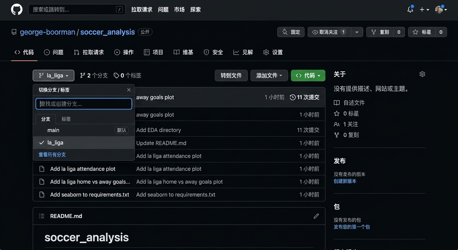Open Update README.md commit message
This screenshot has width=458, height=250.
point(161,143)
